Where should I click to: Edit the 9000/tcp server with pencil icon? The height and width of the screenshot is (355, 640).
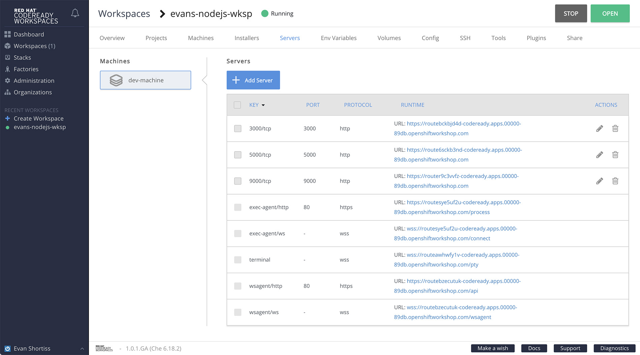coord(600,181)
